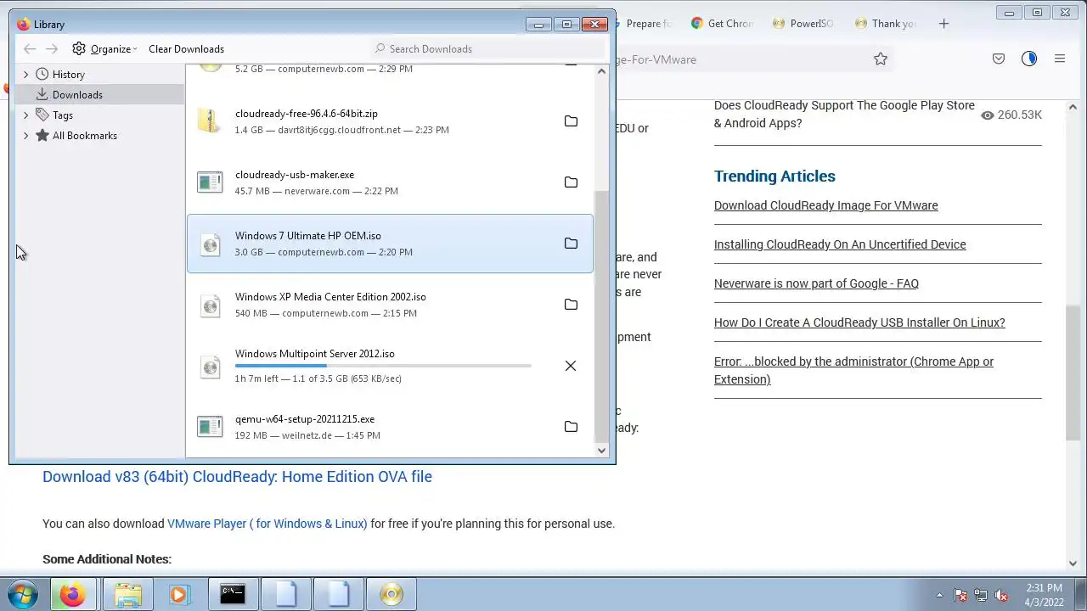Click the muted volume tray icon
The image size is (1087, 611).
pos(1001,596)
